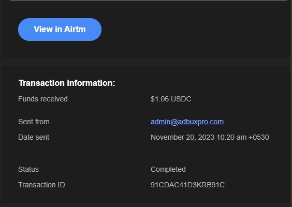Viewport: 292px width, 207px height.
Task: Select the $1.06 amount text
Action: tap(160, 99)
